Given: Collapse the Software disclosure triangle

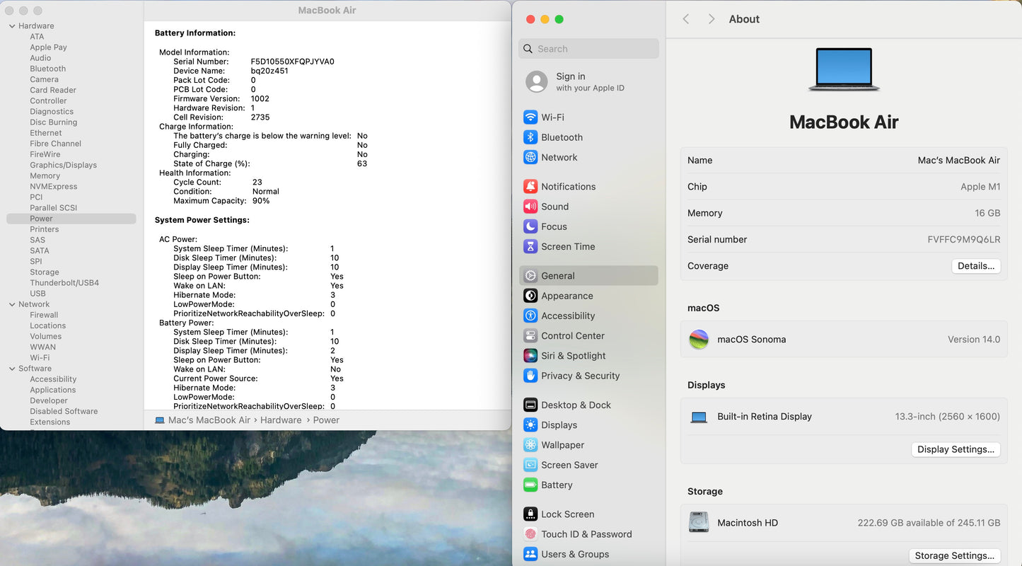Looking at the screenshot, I should pyautogui.click(x=12, y=369).
